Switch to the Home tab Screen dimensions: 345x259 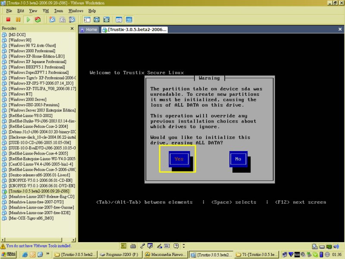click(89, 29)
